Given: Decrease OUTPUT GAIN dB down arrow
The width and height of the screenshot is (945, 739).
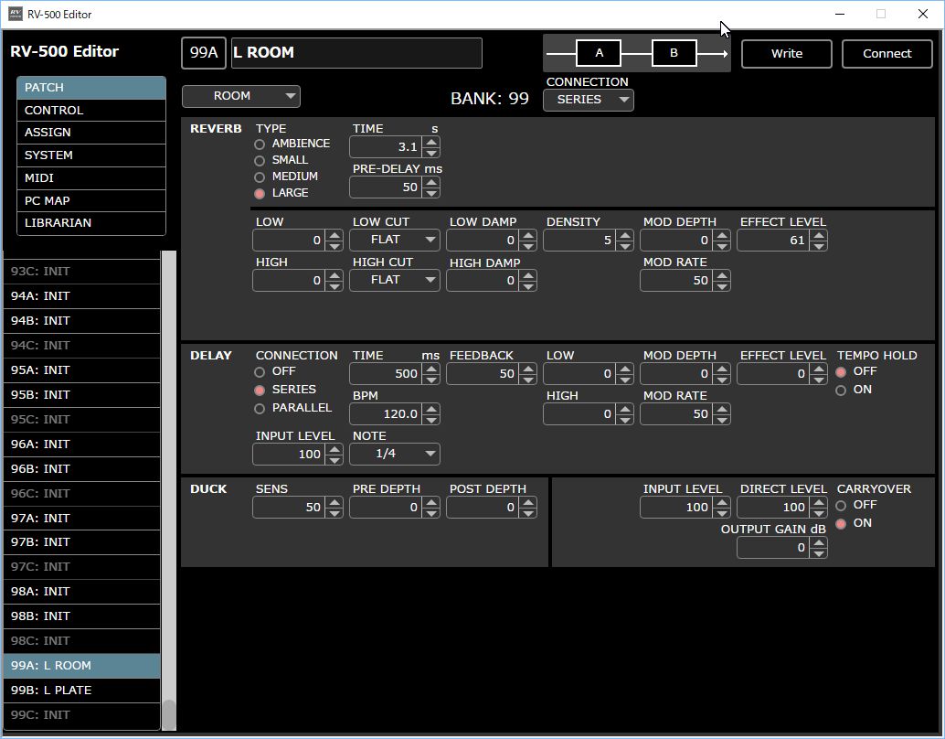Looking at the screenshot, I should point(819,552).
